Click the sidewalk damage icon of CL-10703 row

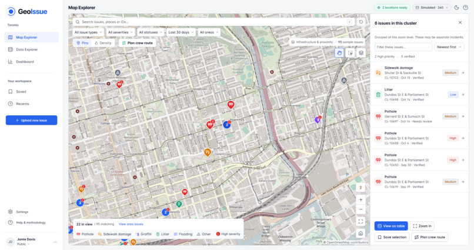tap(378, 73)
